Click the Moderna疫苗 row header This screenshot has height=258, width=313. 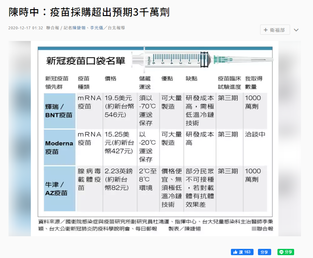click(59, 147)
